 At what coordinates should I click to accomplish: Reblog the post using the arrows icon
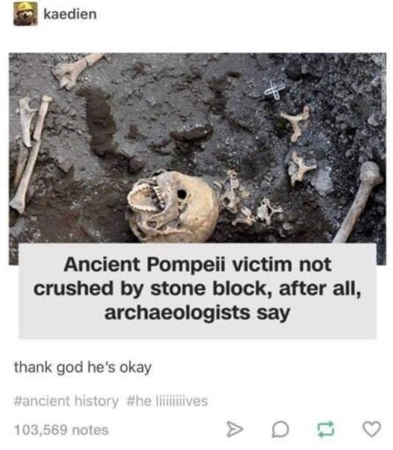[326, 429]
